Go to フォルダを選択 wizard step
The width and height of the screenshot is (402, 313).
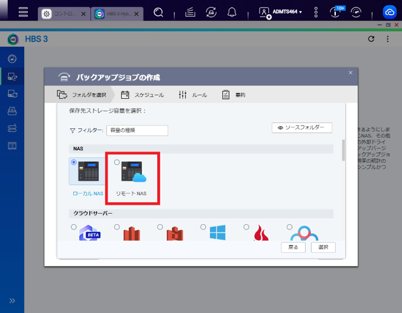tap(81, 95)
